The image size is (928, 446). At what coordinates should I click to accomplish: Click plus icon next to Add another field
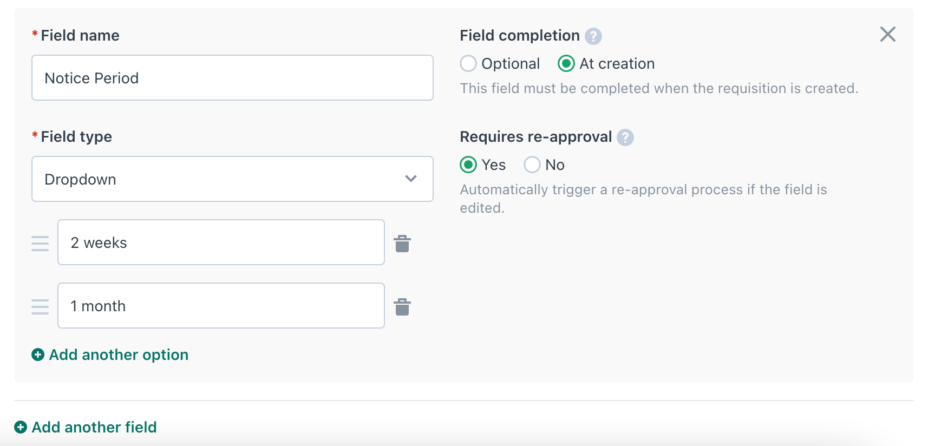[x=21, y=427]
